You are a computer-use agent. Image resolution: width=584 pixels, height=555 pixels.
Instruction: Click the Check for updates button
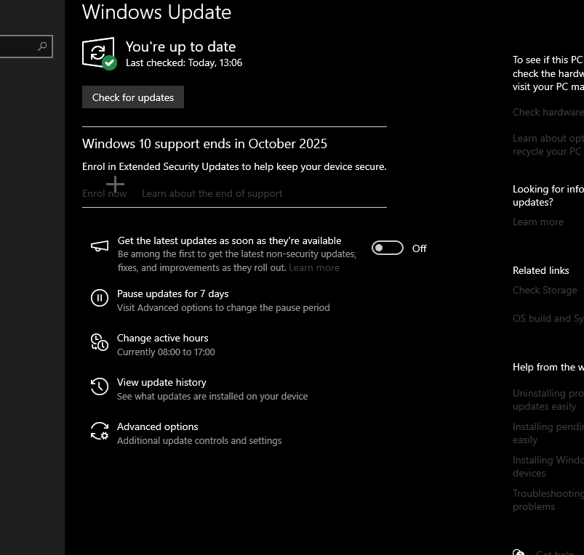tap(133, 97)
